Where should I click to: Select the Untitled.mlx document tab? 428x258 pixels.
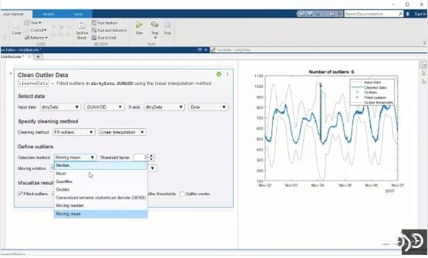[x=13, y=56]
